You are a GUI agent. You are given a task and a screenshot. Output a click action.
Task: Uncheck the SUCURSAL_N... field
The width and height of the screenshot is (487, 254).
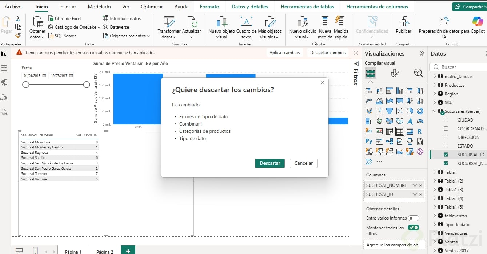[x=446, y=163]
